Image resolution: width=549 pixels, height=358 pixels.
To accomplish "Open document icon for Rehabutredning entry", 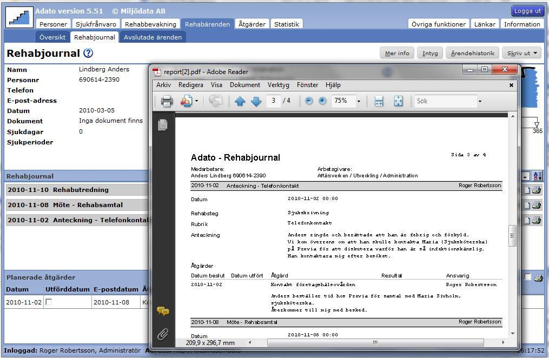I will [527, 190].
